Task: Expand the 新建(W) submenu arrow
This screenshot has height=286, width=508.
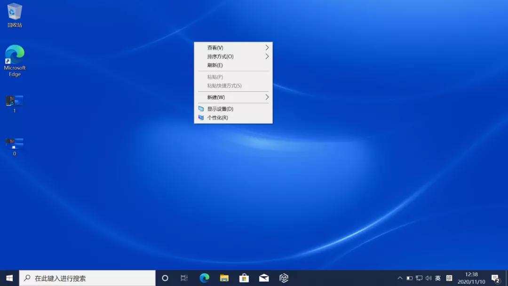Action: 266,97
